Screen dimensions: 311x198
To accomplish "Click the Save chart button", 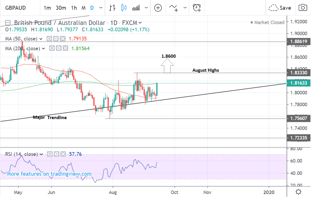I will (x=280, y=8).
